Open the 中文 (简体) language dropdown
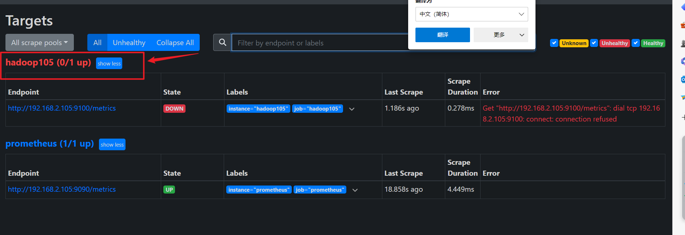Viewport: 685px width, 235px height. pyautogui.click(x=471, y=14)
